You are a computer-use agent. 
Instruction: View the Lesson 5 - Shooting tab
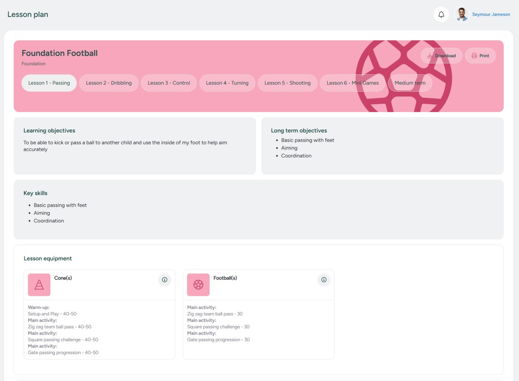[x=287, y=83]
